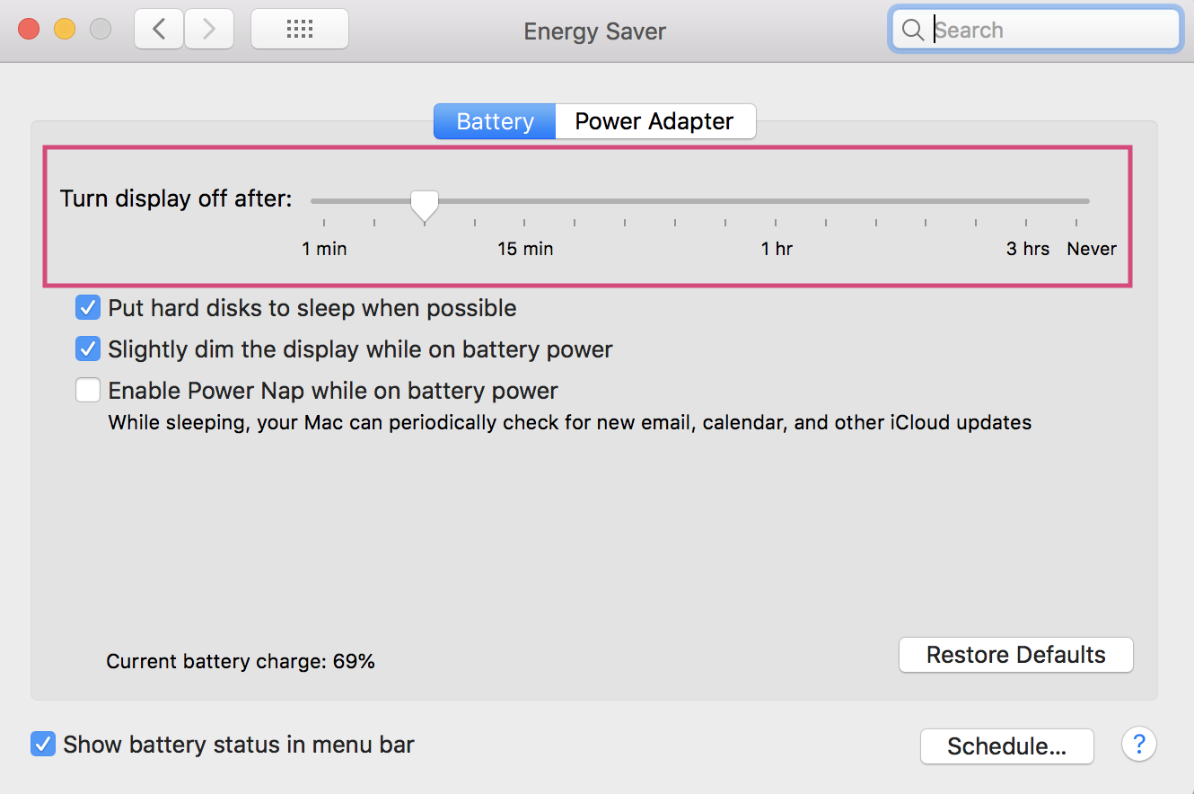Screen dimensions: 1194x794
Task: Click the back navigation arrow
Action: (159, 30)
